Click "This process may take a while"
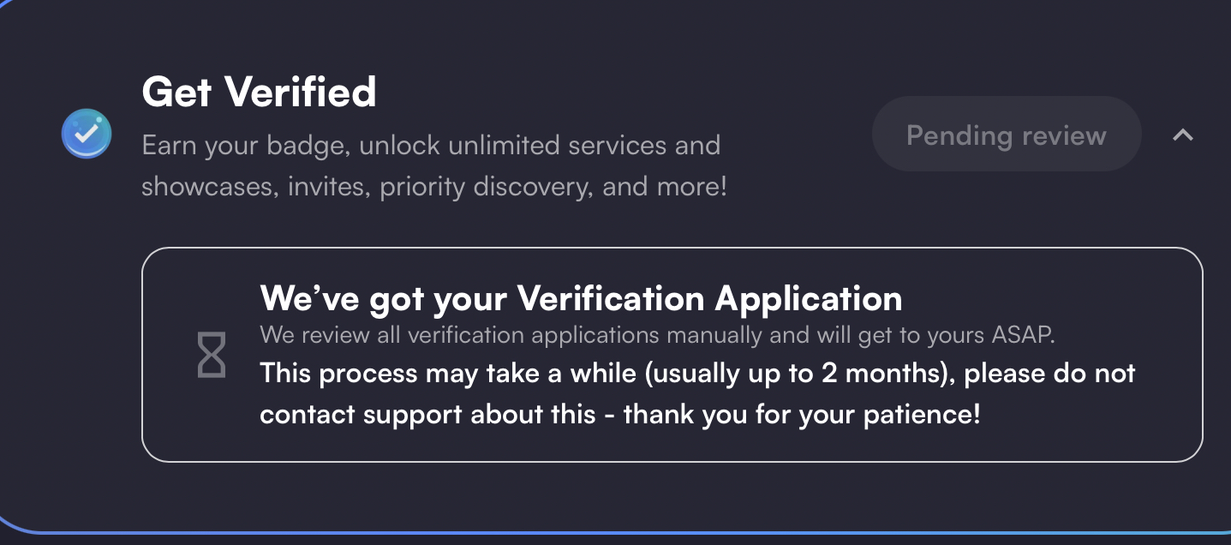This screenshot has height=545, width=1231. pyautogui.click(x=409, y=374)
